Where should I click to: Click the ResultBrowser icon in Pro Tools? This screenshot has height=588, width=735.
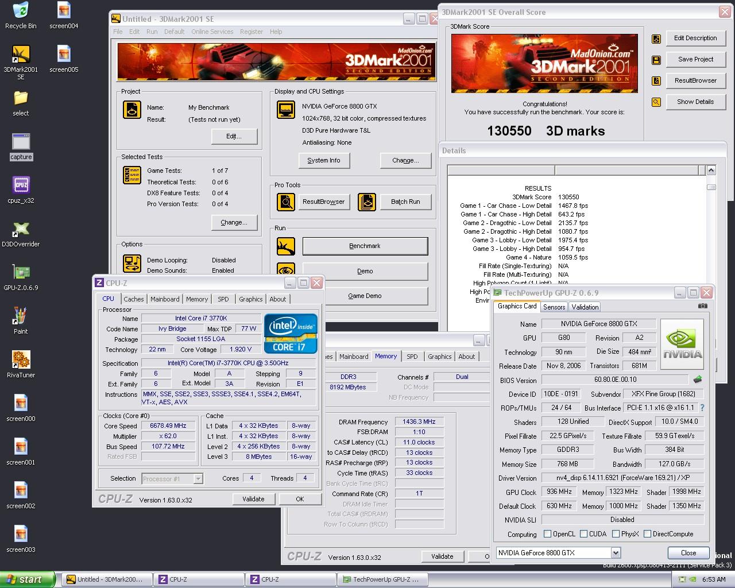(286, 202)
